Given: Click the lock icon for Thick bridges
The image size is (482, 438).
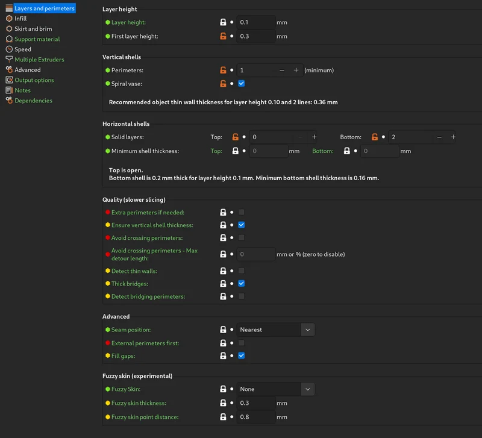Looking at the screenshot, I should 223,284.
